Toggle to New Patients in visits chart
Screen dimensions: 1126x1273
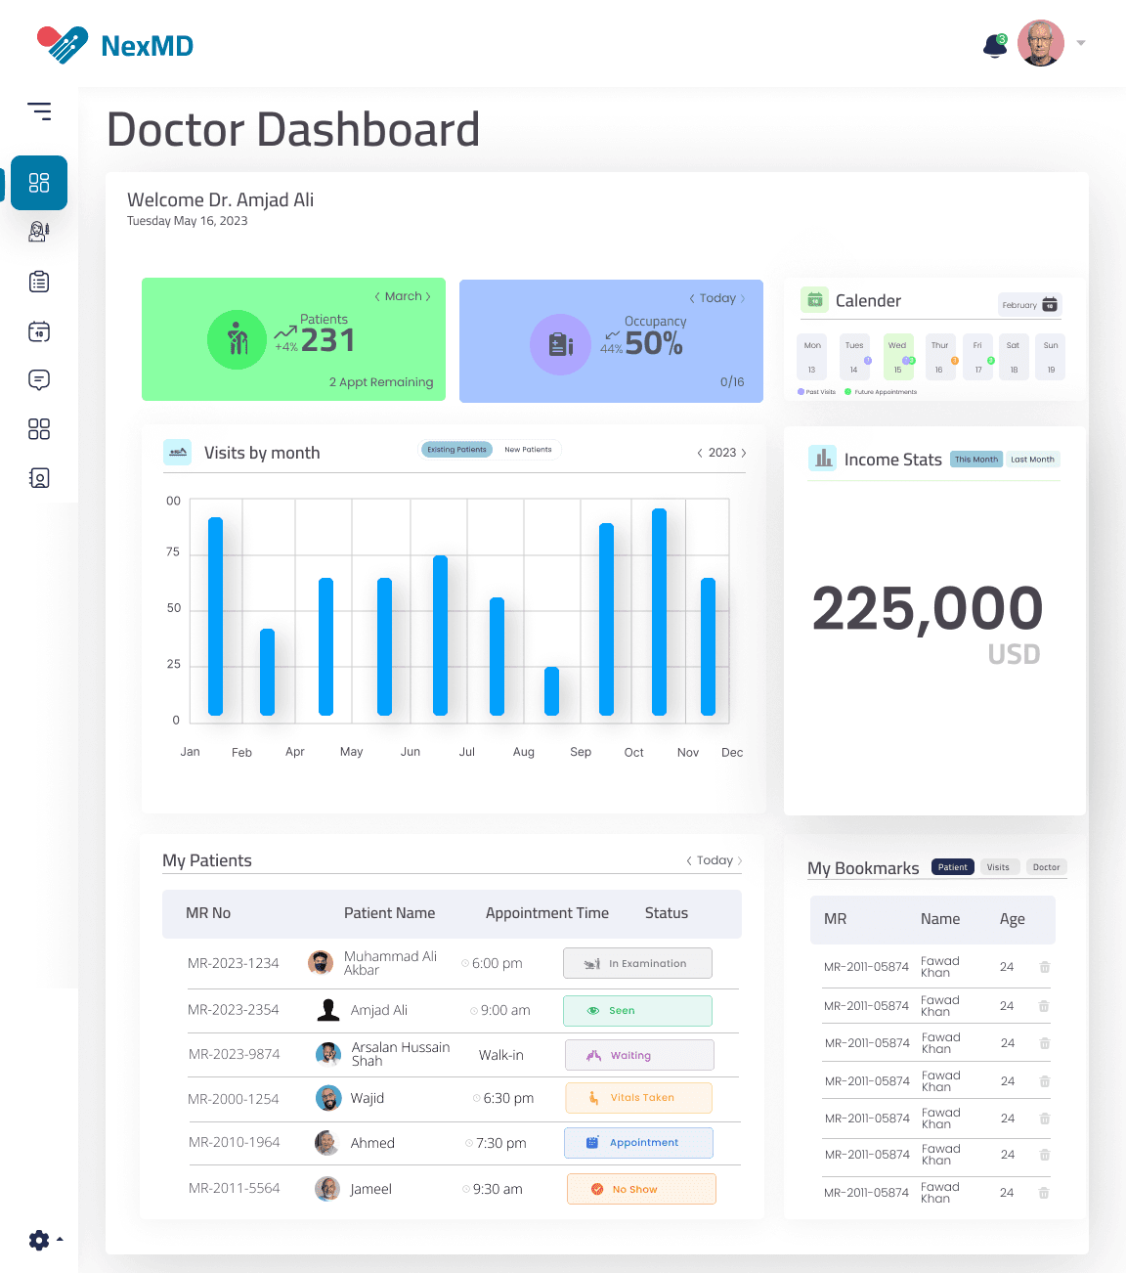527,449
